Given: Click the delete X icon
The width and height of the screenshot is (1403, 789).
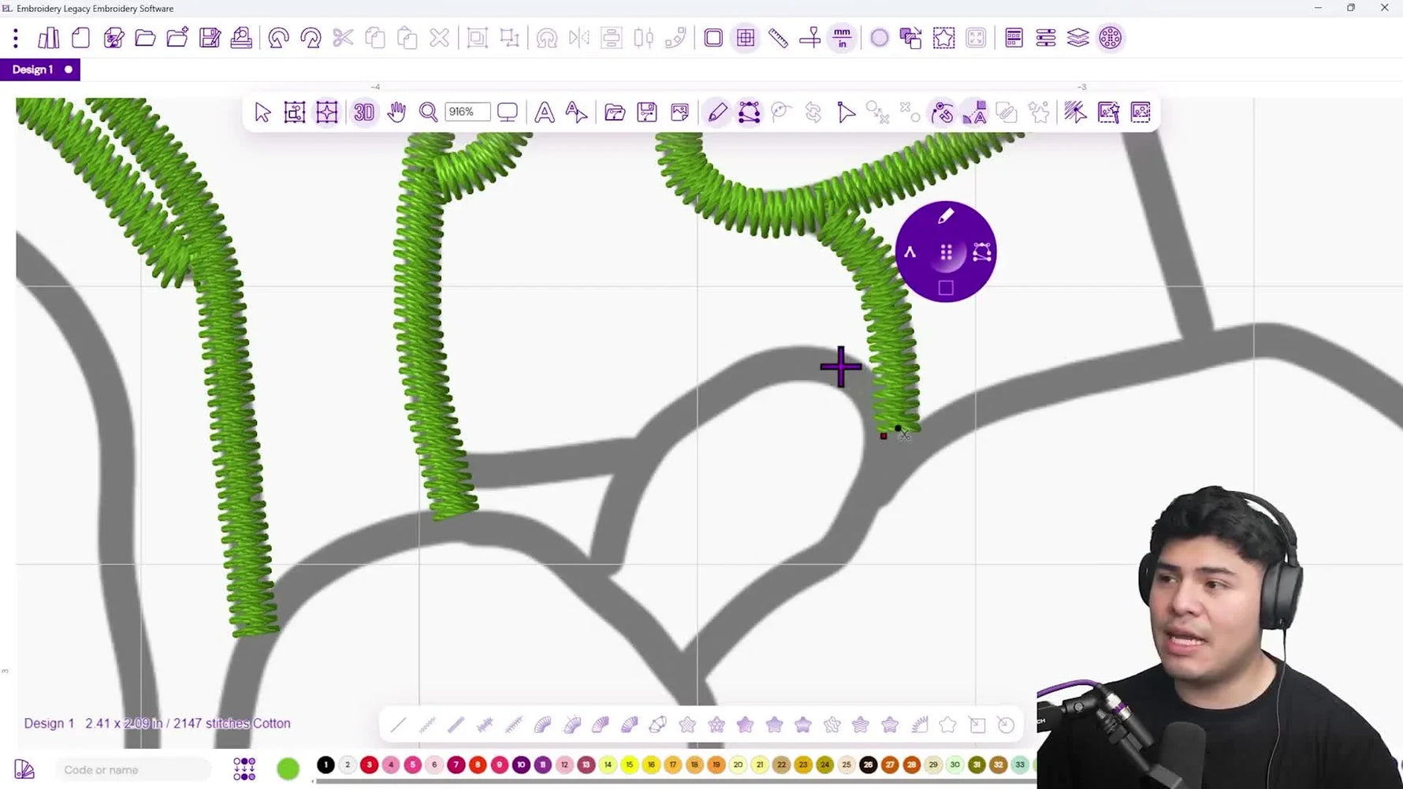Looking at the screenshot, I should click(440, 38).
